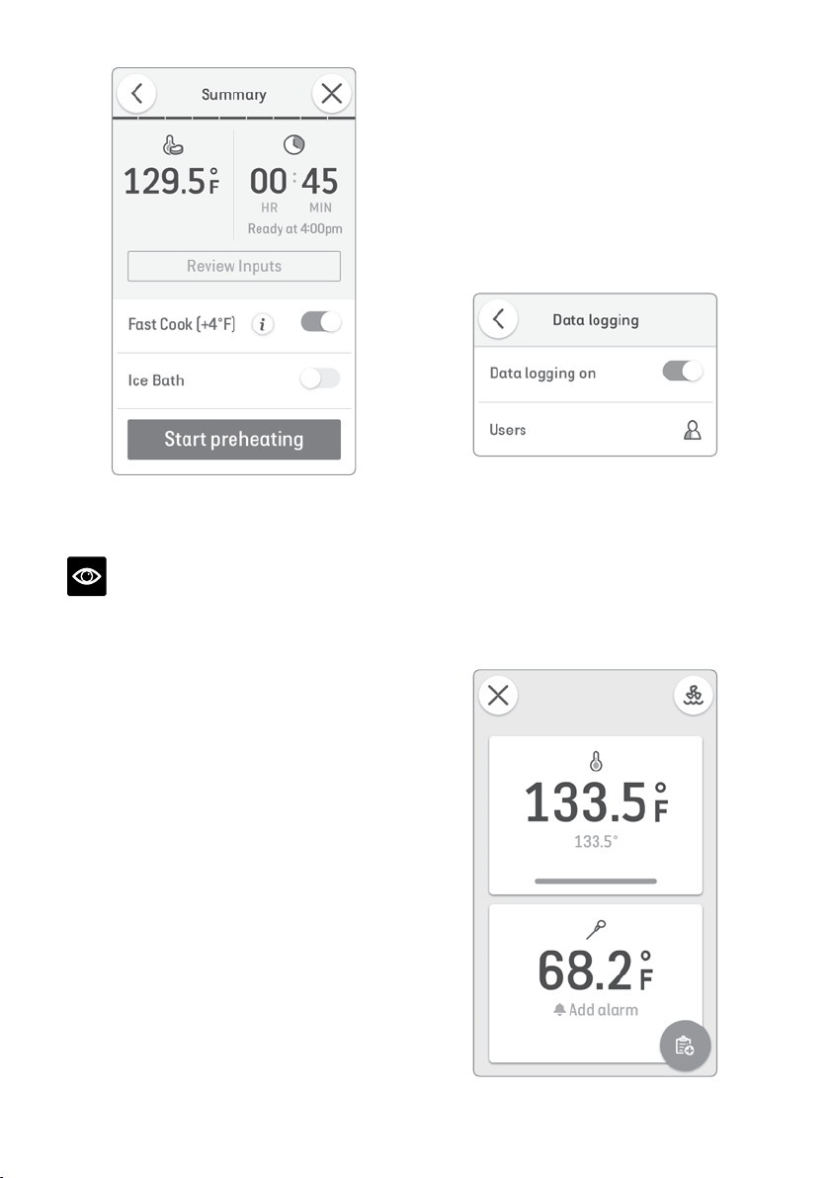This screenshot has width=830, height=1178.
Task: Click the temperature progress bar under 133.5°
Action: (x=596, y=881)
